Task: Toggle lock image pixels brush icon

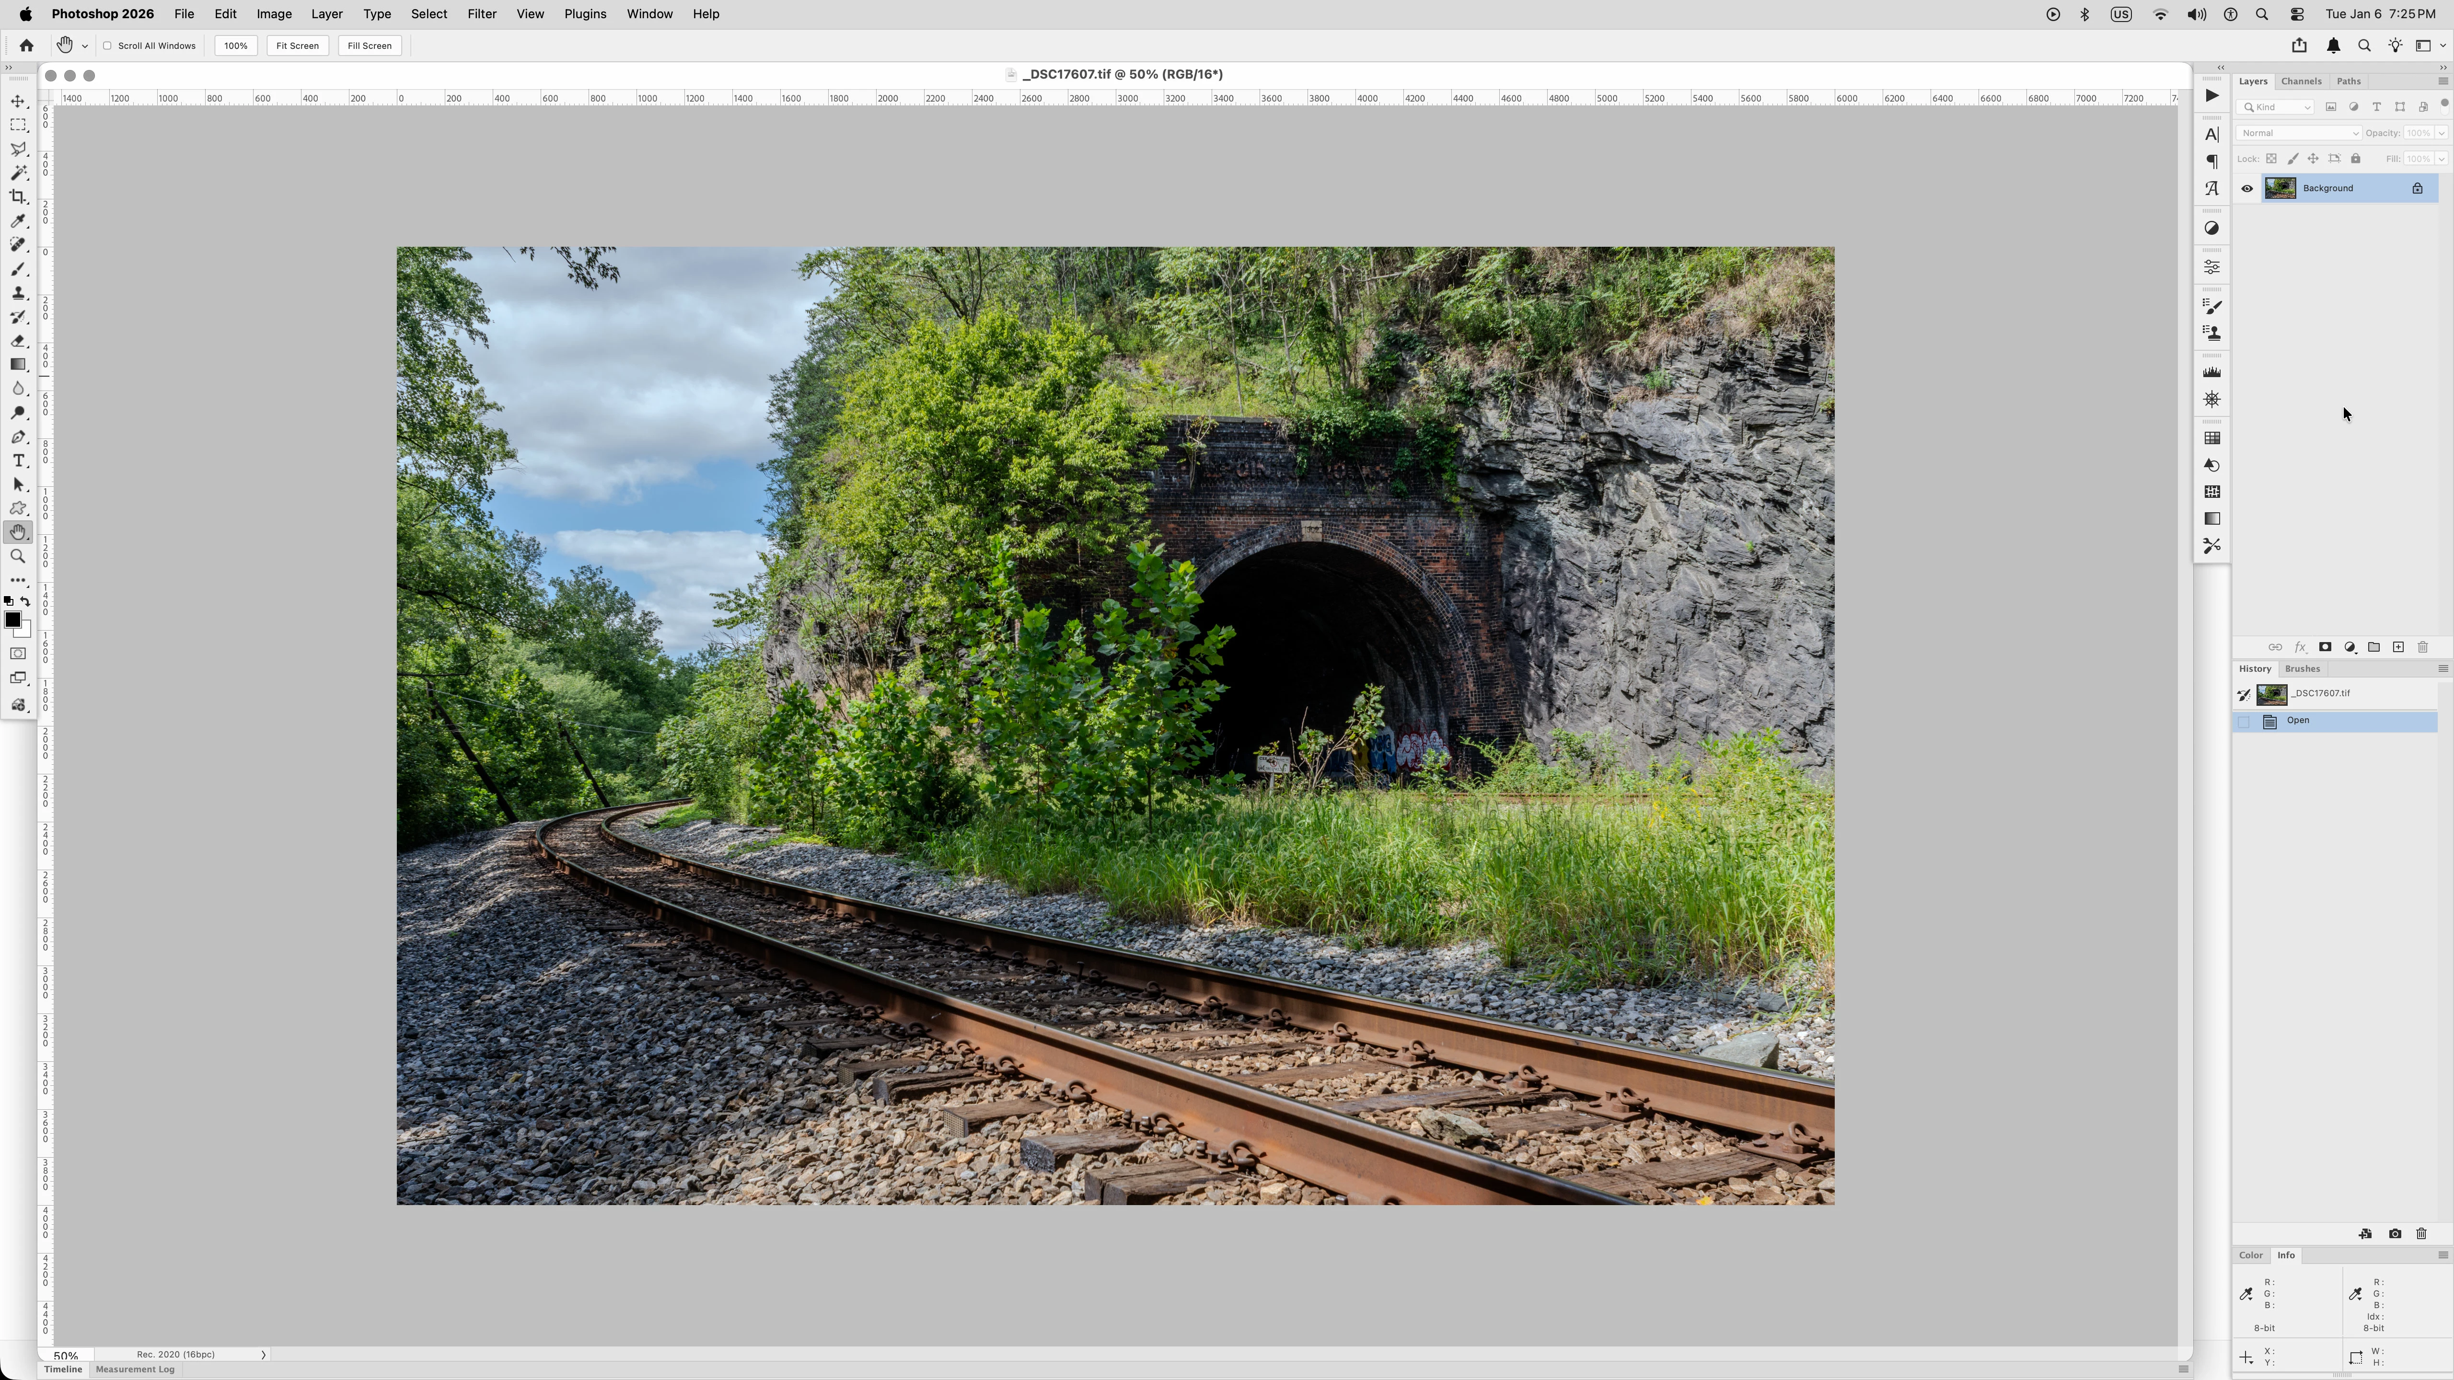Action: (x=2293, y=159)
